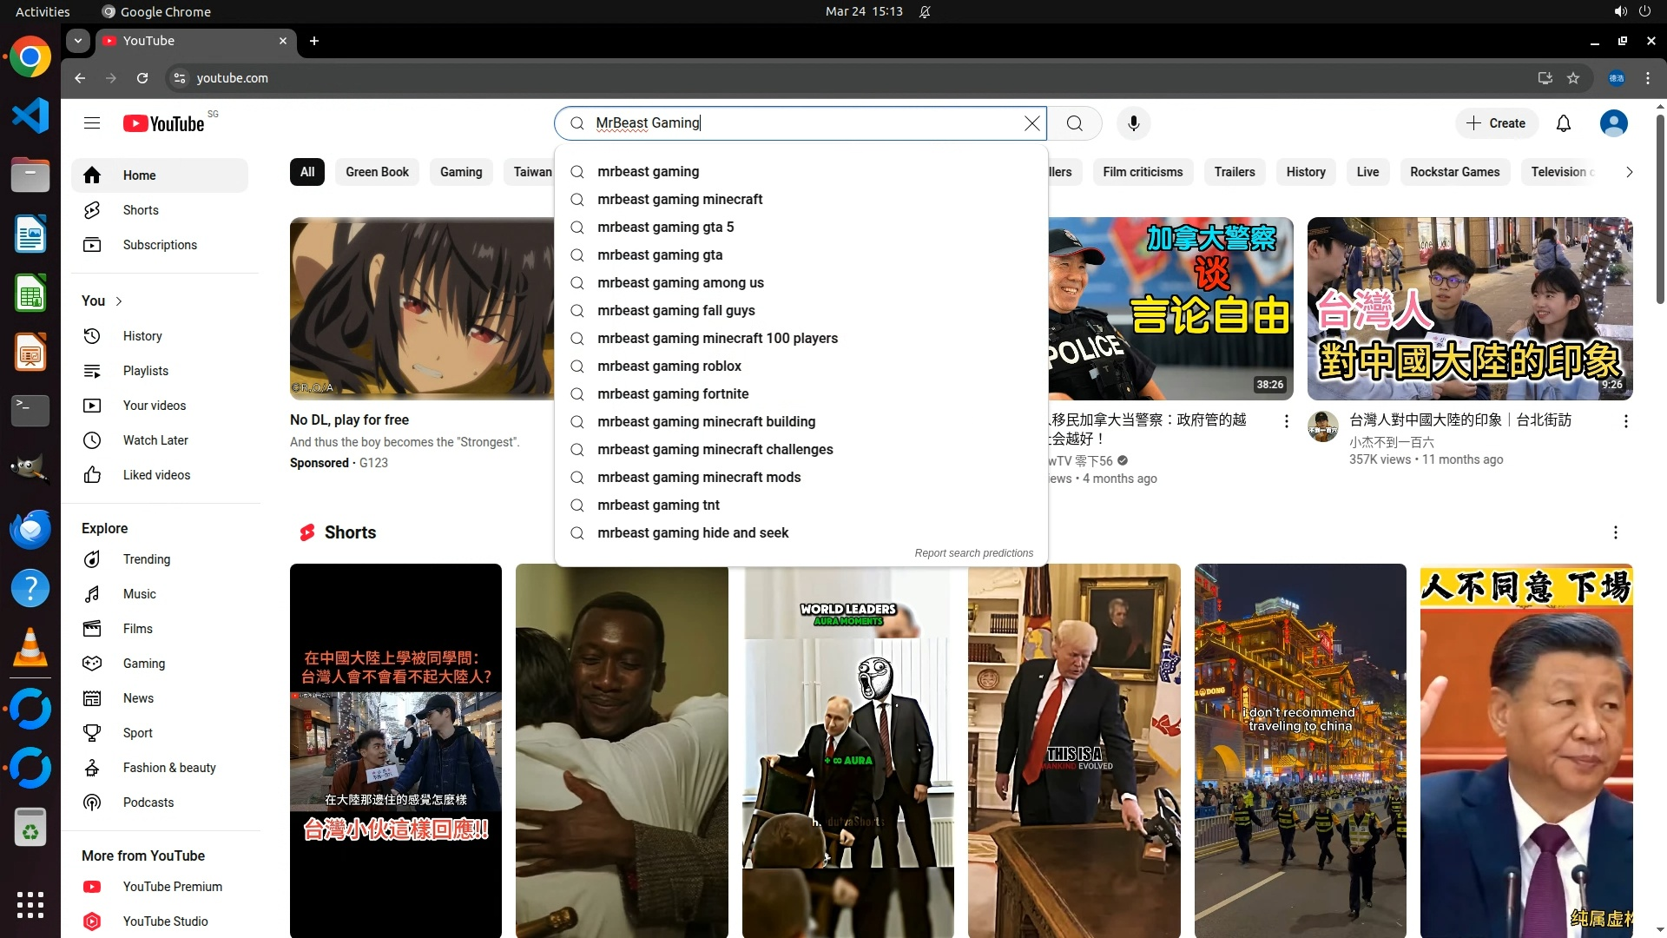
Task: Go to Trending in Explore
Action: (146, 559)
